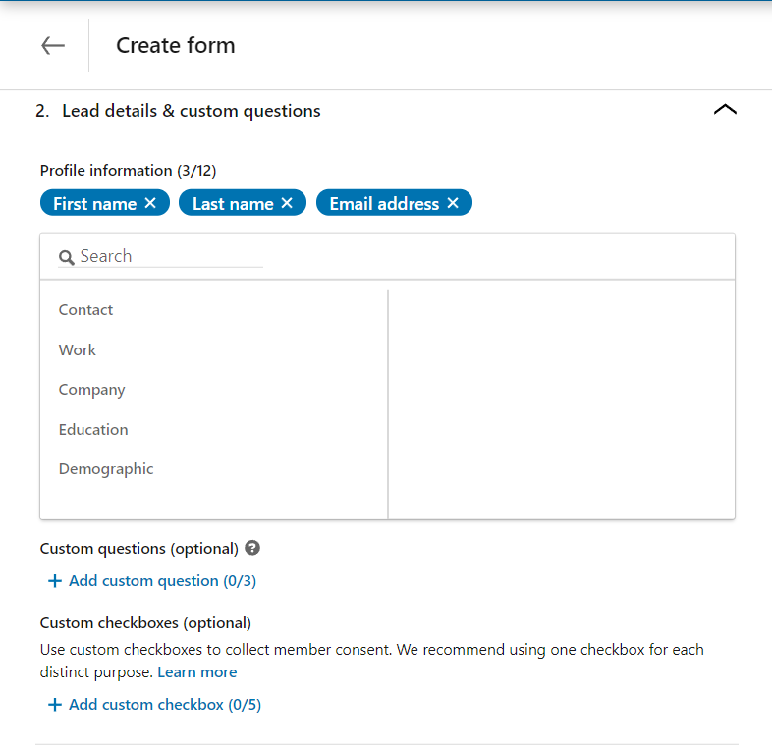
Task: Click the Lead details & custom questions heading
Action: coord(191,111)
